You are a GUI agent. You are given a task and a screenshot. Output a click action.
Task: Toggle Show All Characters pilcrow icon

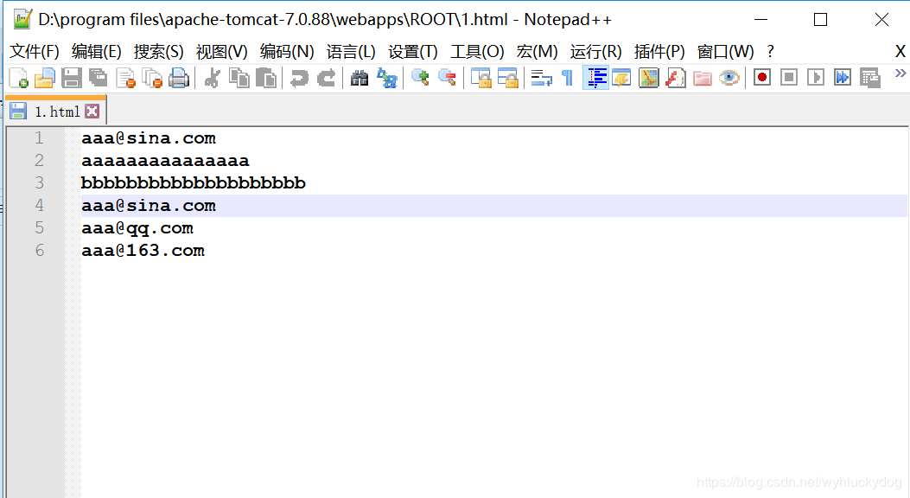pos(568,77)
